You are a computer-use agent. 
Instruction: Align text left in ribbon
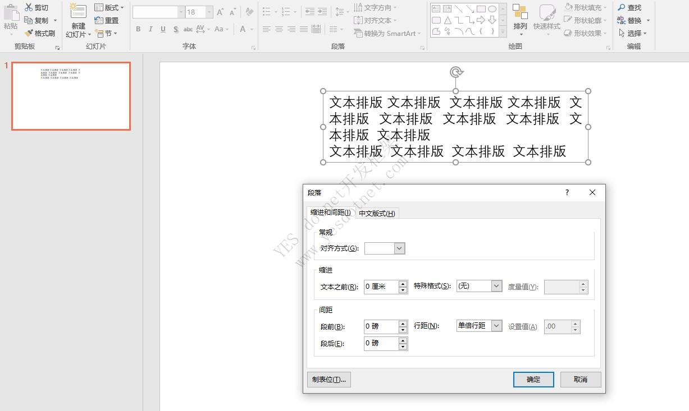(x=267, y=29)
